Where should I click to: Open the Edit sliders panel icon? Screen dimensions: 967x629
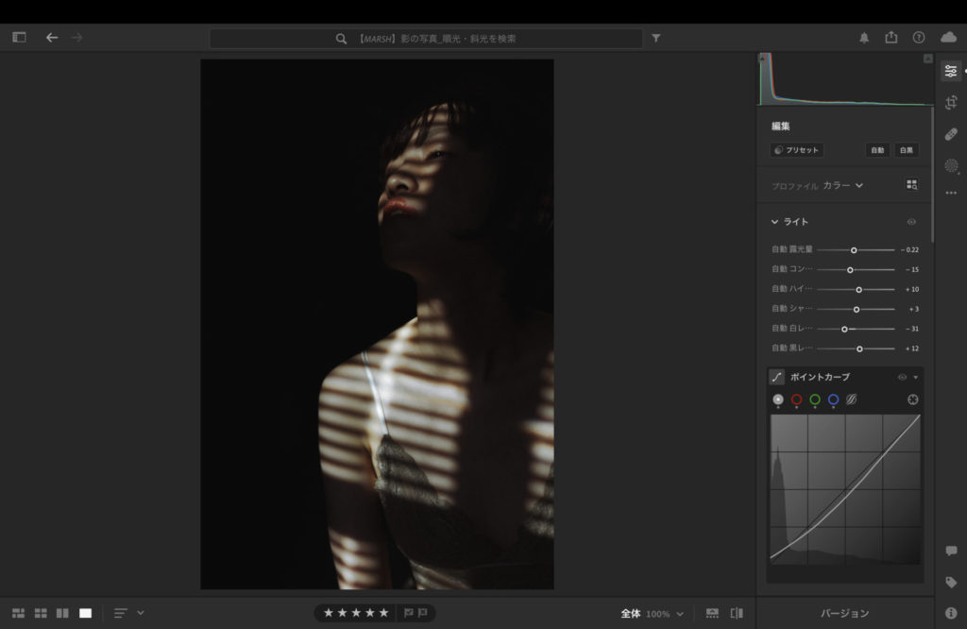pyautogui.click(x=951, y=71)
